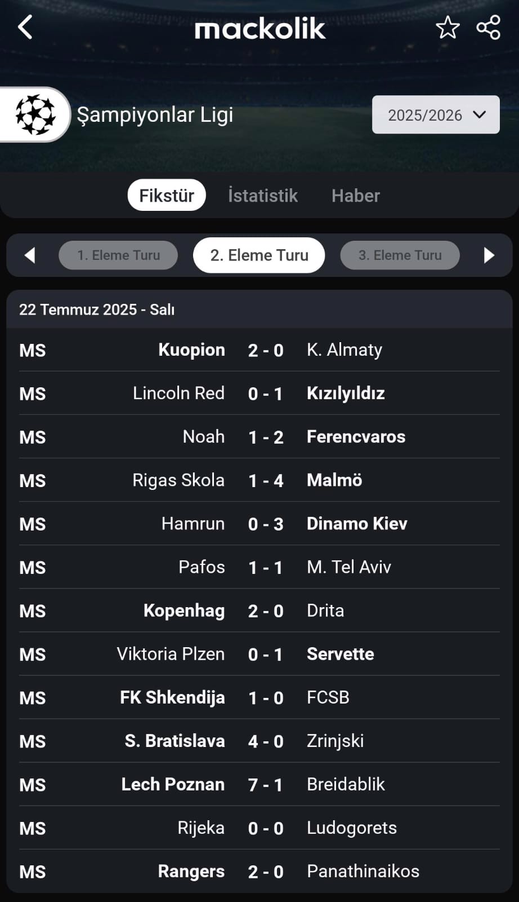This screenshot has width=519, height=902.
Task: Select the 2. Eleme Turu round
Action: (259, 255)
